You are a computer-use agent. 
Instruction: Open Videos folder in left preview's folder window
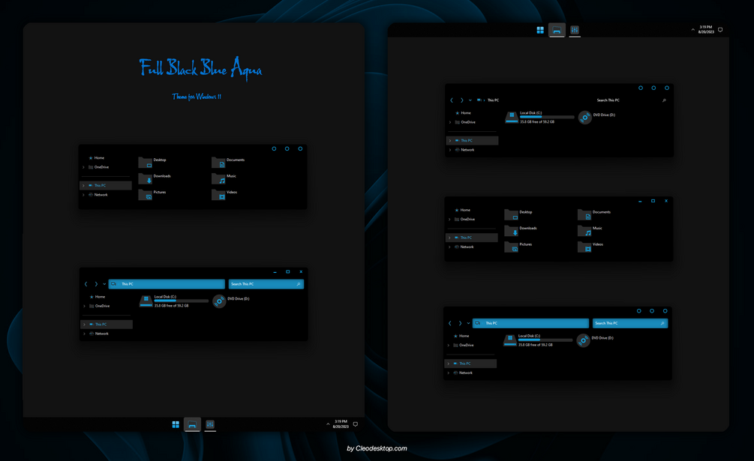point(224,194)
